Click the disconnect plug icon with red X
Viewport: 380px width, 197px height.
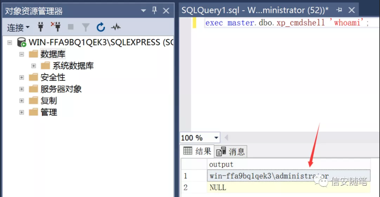click(x=55, y=27)
